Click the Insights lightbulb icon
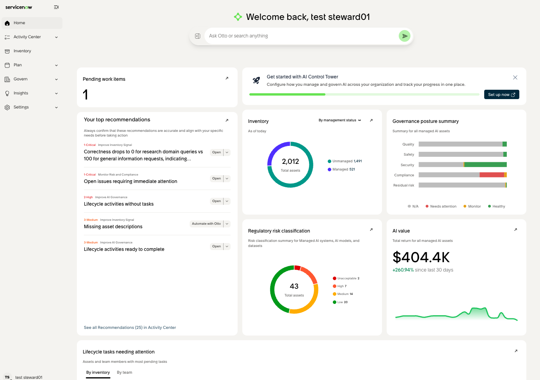Screen dimensions: 540x380 [x=7, y=93]
